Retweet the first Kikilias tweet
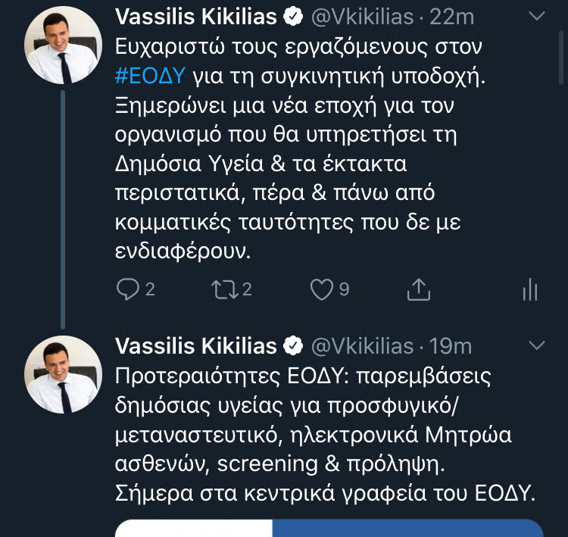This screenshot has height=537, width=568. 223,289
